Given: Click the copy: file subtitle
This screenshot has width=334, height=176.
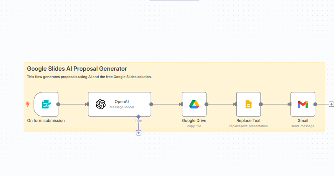Looking at the screenshot, I should [194, 126].
